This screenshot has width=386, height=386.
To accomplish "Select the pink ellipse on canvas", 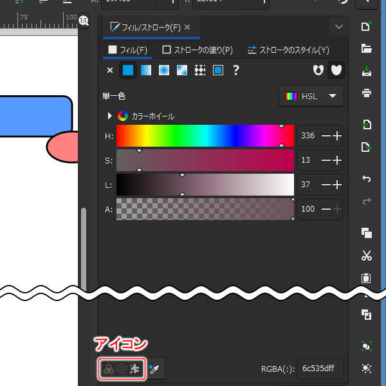I will pos(63,147).
